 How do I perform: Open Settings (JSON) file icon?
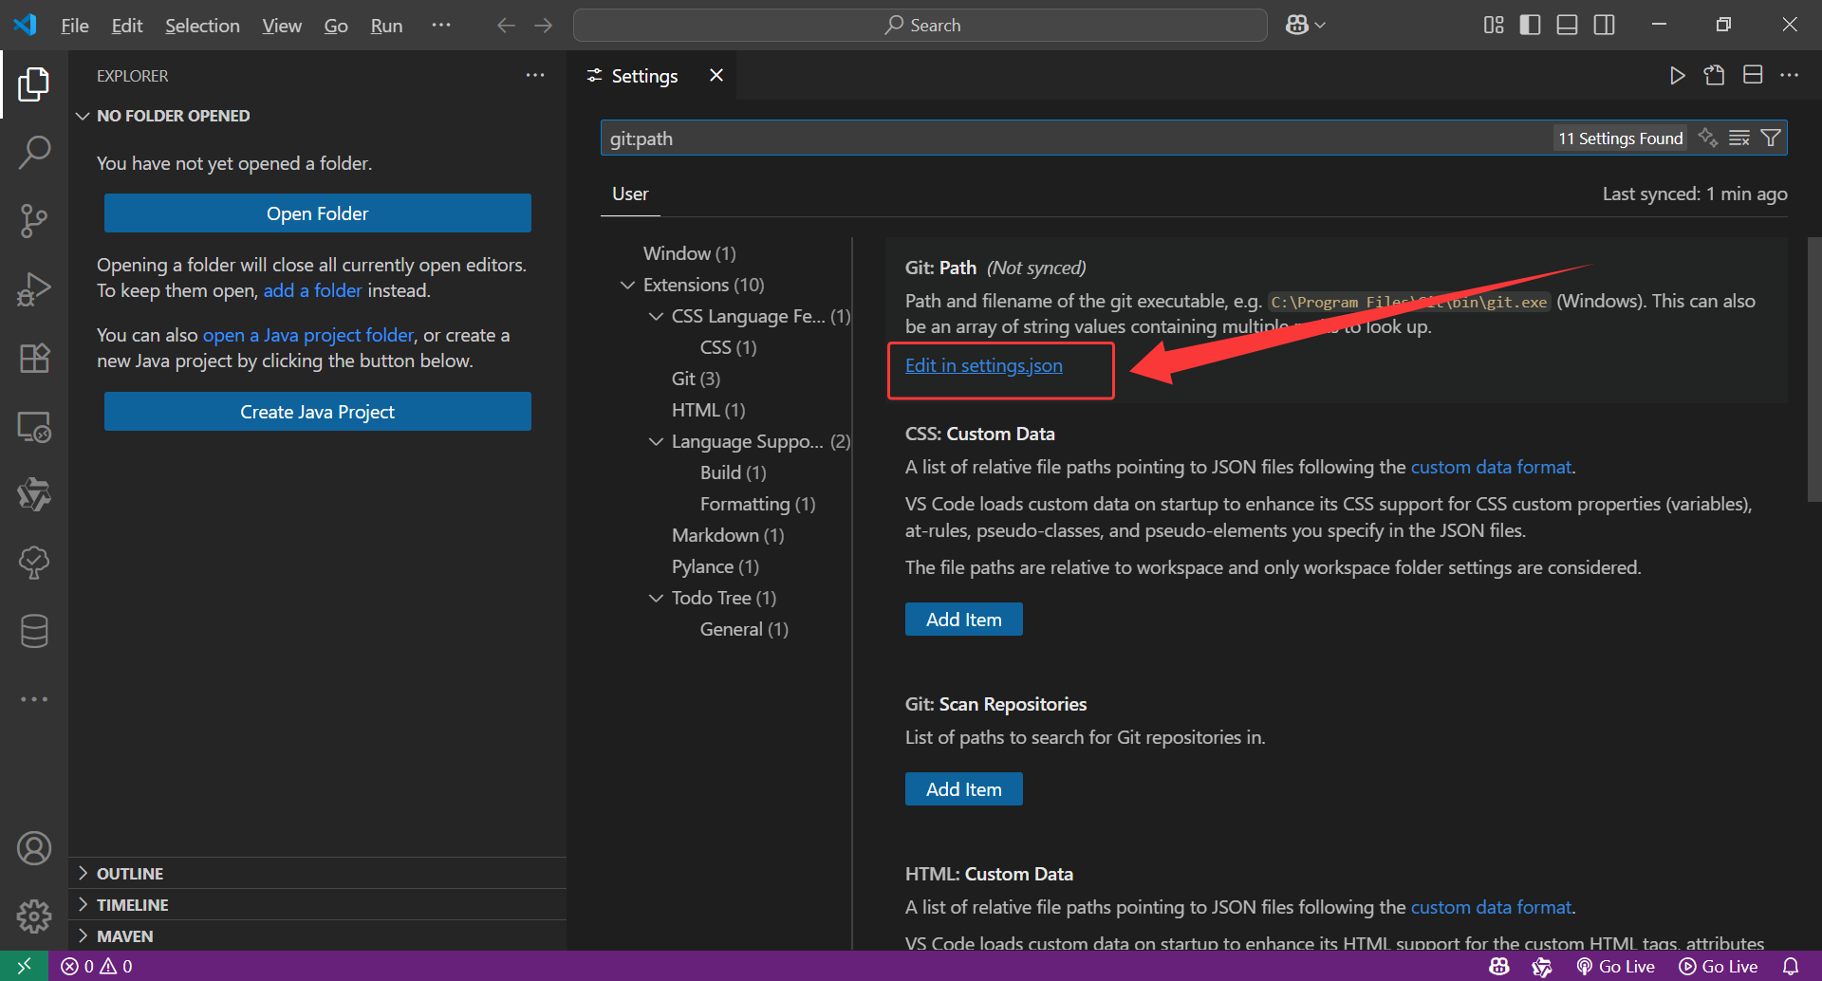pos(1714,75)
